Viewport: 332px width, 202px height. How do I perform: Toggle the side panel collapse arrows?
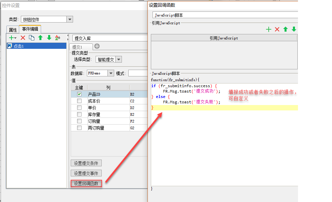pyautogui.click(x=68, y=37)
